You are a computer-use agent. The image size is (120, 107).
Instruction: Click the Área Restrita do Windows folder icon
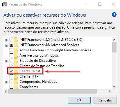(16, 55)
